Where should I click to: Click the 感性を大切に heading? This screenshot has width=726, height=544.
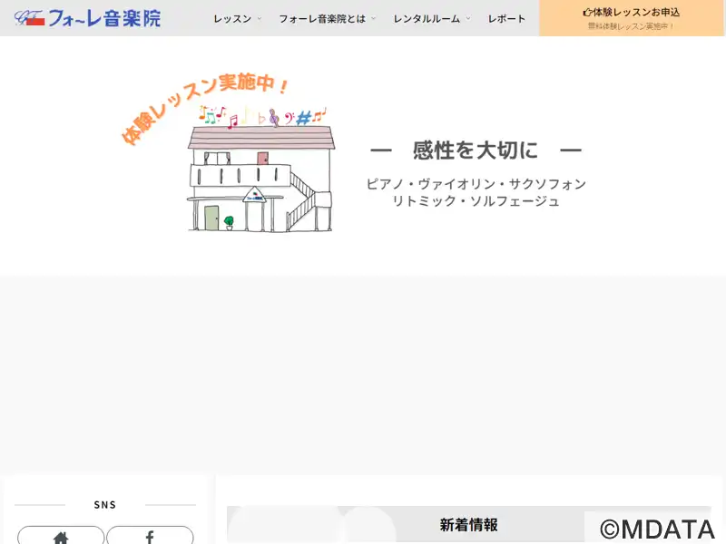[476, 151]
